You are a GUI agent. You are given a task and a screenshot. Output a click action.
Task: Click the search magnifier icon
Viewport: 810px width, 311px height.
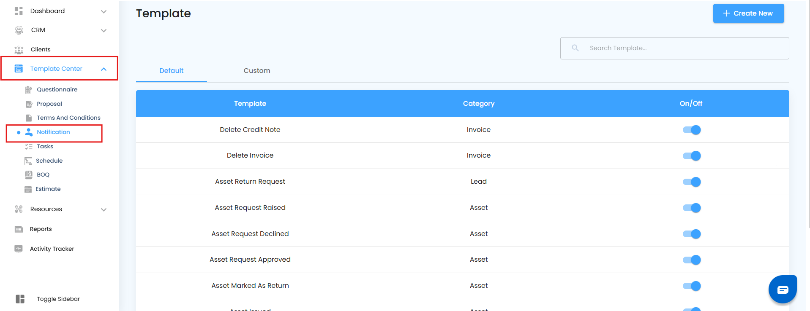[575, 48]
